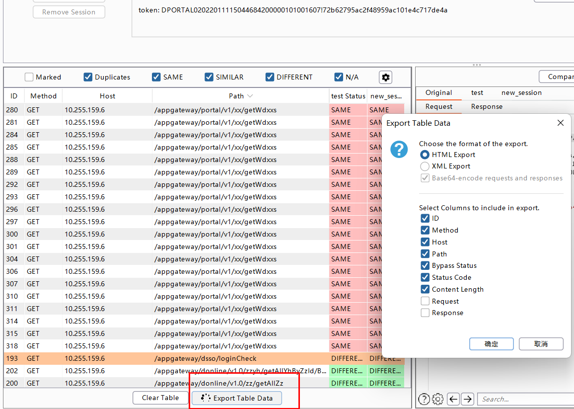The image size is (574, 409).
Task: Click the blue help icon in Export dialog
Action: (x=399, y=150)
